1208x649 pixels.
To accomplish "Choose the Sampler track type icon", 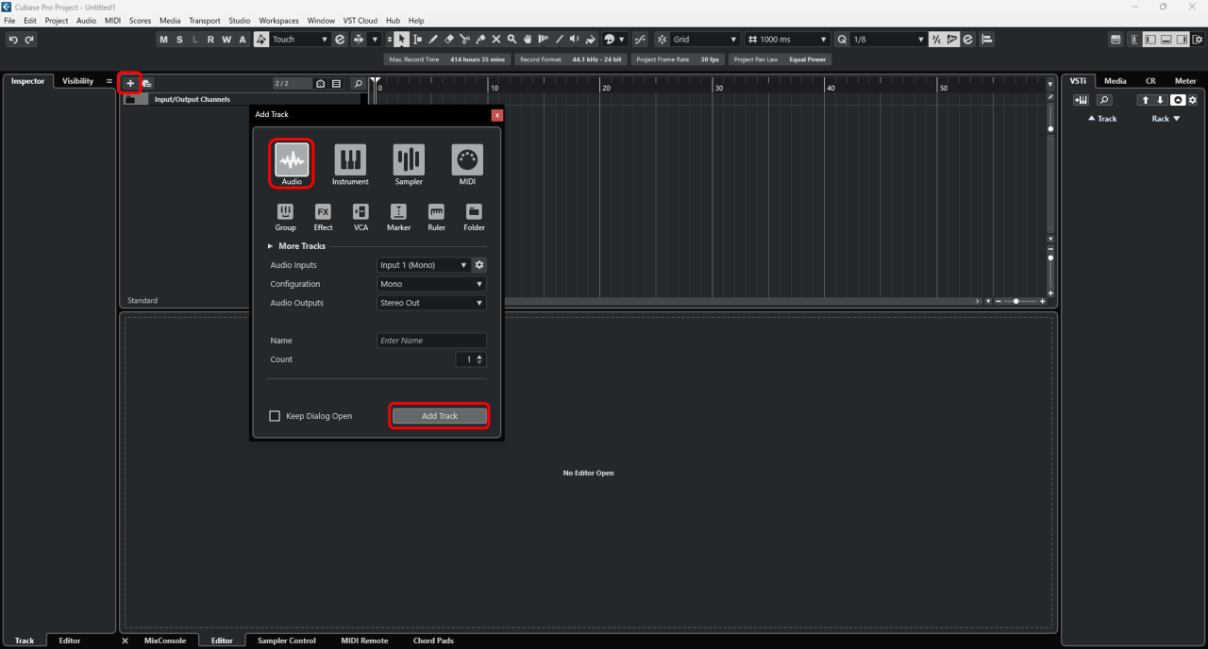I will 409,160.
